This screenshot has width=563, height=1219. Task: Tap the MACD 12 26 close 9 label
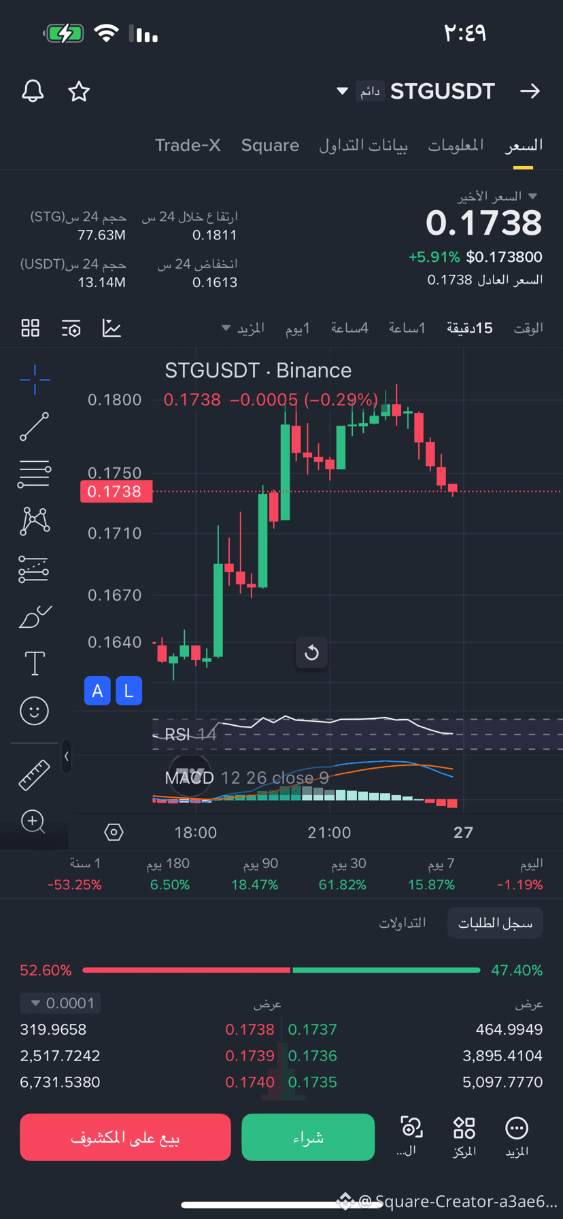pyautogui.click(x=247, y=778)
